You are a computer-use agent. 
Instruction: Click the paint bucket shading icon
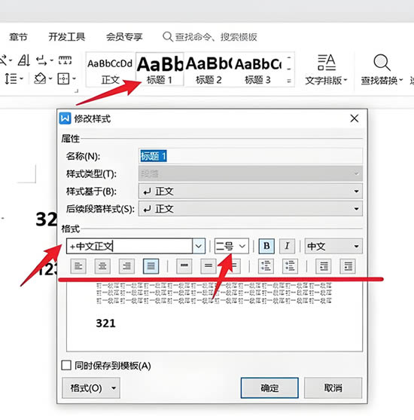pos(40,78)
